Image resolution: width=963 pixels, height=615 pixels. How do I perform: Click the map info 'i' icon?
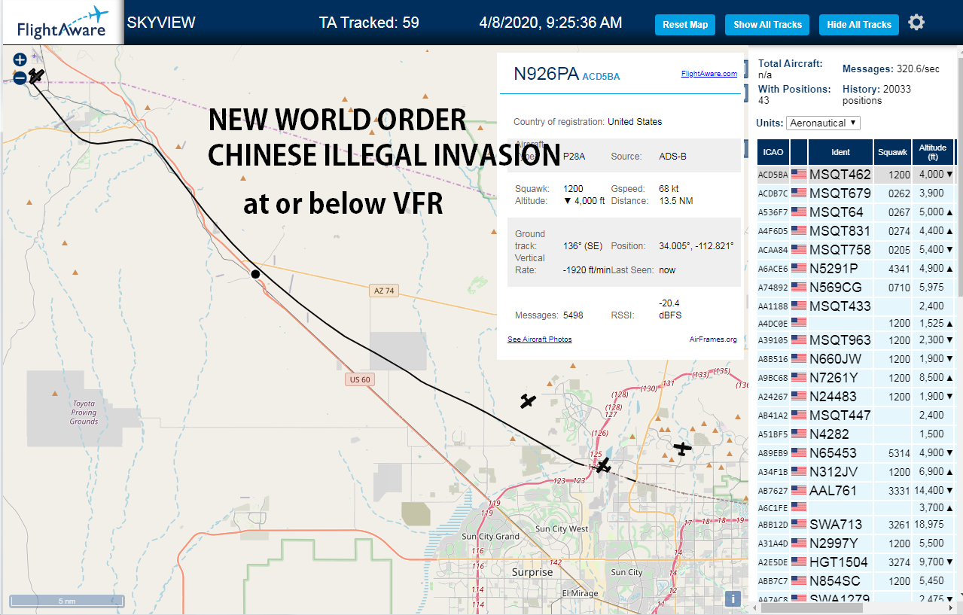click(x=733, y=598)
